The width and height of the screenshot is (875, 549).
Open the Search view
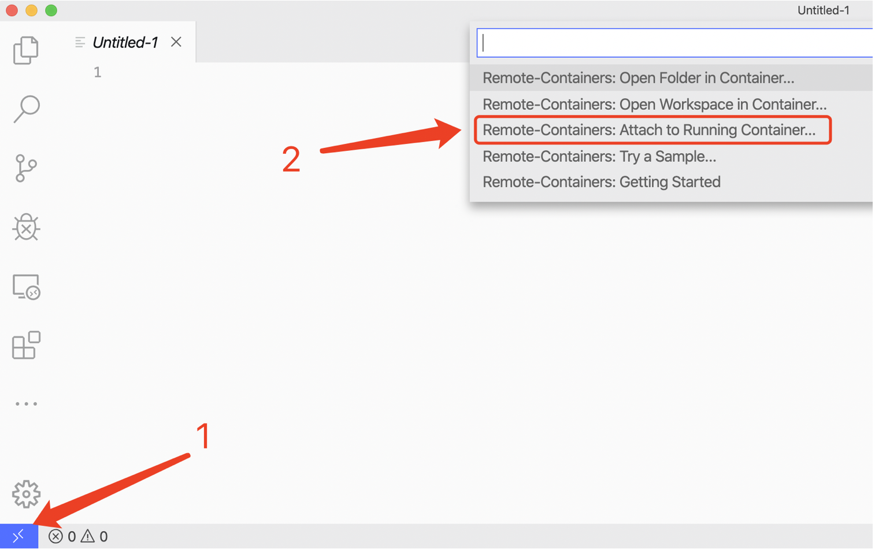26,109
